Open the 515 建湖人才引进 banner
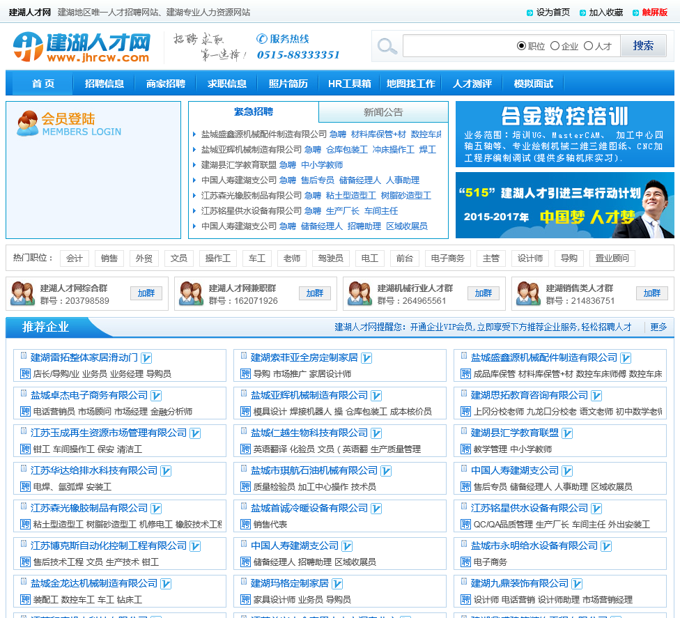This screenshot has width=680, height=618. pyautogui.click(x=564, y=205)
